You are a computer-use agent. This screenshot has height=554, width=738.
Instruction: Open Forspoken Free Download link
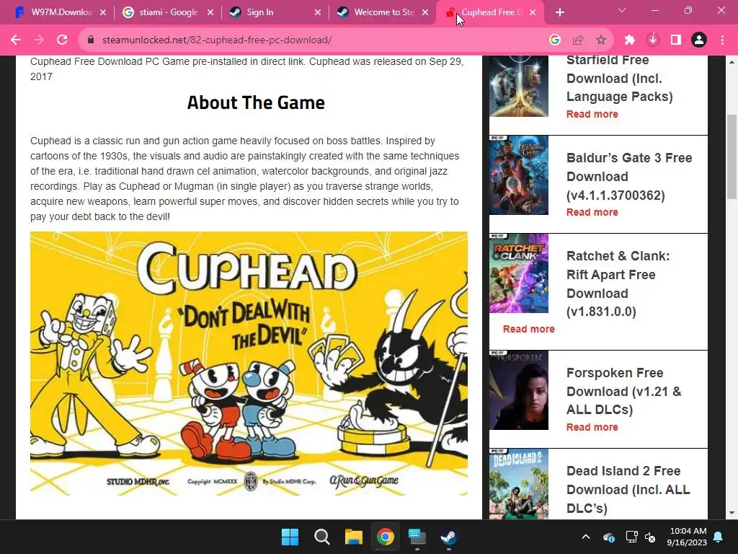623,391
